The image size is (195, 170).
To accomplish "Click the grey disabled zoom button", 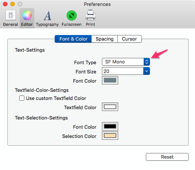I will pos(20,4).
